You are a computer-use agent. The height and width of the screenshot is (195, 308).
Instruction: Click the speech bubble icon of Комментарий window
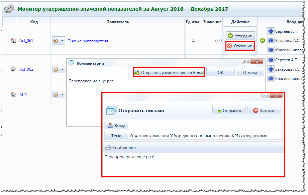tap(71, 63)
